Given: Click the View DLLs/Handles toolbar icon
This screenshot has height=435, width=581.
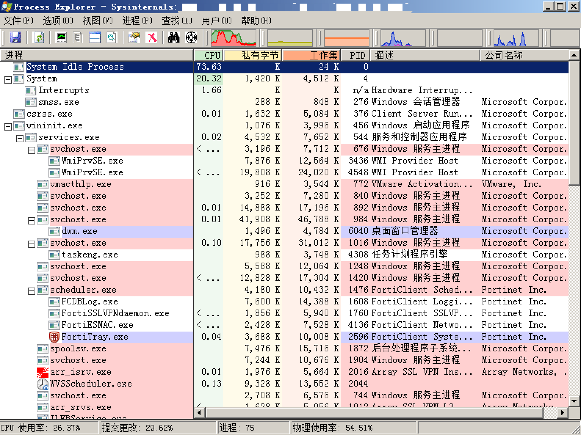Looking at the screenshot, I should tap(111, 37).
